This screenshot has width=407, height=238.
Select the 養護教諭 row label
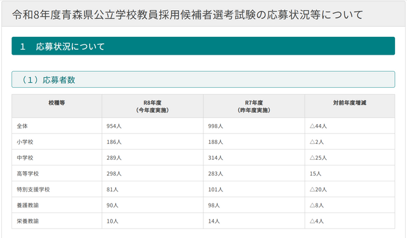[28, 206]
